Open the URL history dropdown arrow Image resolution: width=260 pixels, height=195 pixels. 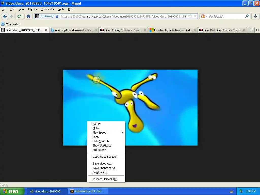[195, 16]
